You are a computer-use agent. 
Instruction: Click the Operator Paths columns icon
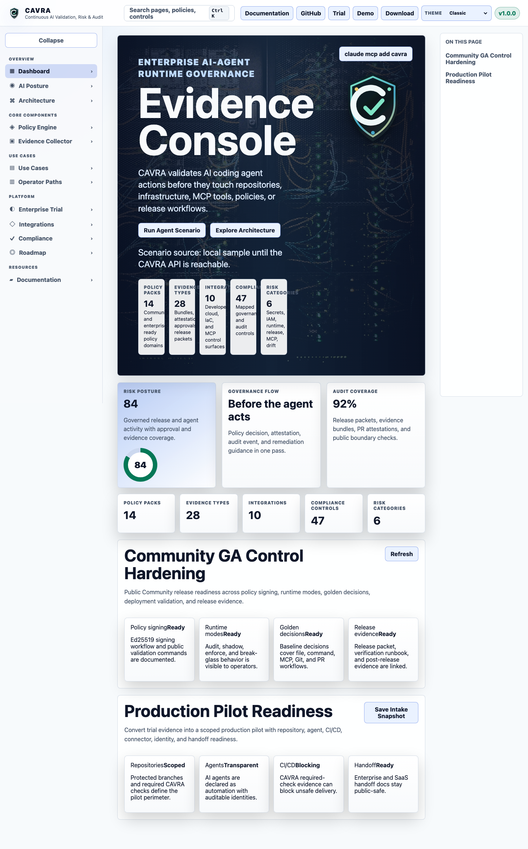tap(12, 182)
